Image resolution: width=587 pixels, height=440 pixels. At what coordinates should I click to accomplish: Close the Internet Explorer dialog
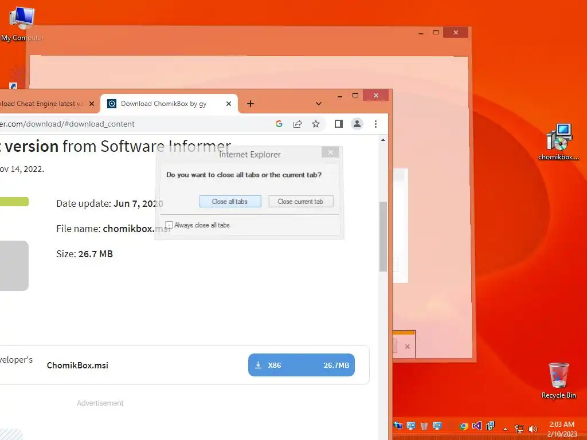(x=330, y=152)
